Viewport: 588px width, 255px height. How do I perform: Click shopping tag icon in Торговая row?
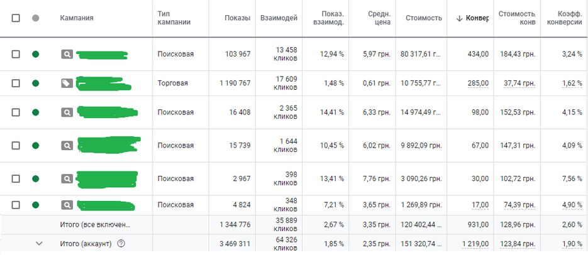point(67,83)
